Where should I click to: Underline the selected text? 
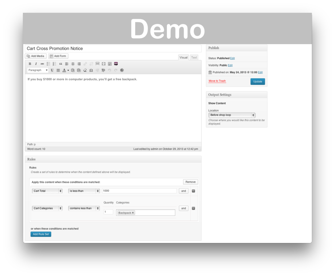coord(52,70)
